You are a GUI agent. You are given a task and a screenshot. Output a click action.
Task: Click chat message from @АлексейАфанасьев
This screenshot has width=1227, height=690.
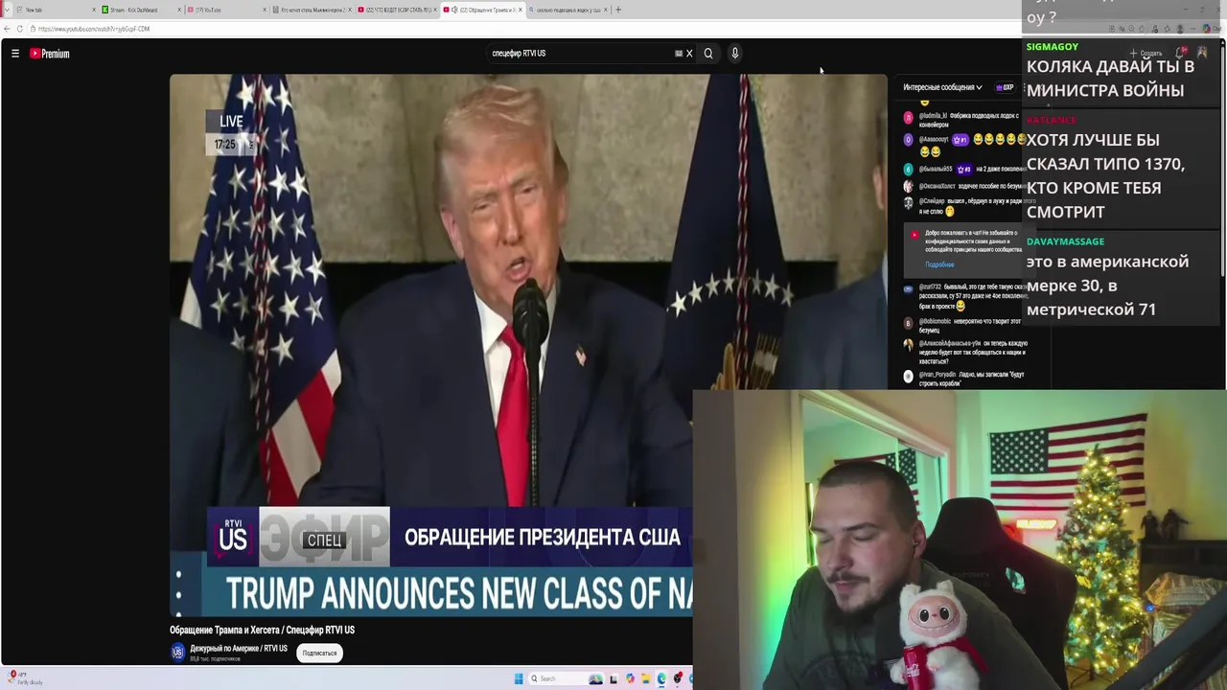point(963,352)
